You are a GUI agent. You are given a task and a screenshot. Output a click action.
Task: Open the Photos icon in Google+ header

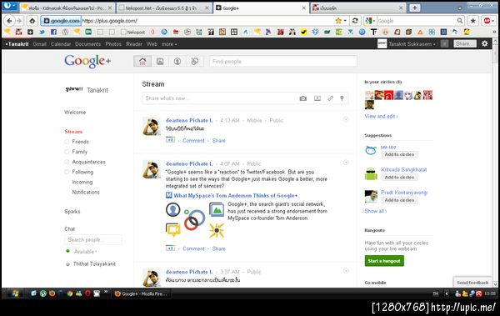click(160, 62)
